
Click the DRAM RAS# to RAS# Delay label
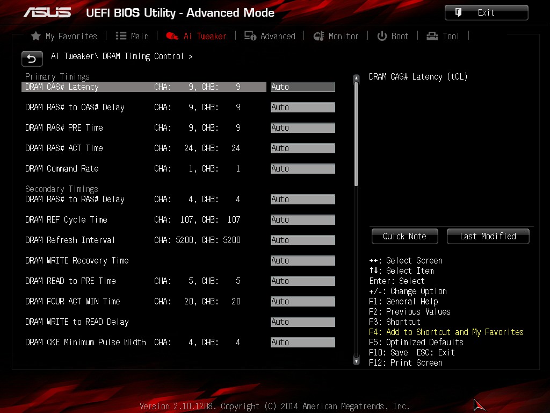click(75, 199)
